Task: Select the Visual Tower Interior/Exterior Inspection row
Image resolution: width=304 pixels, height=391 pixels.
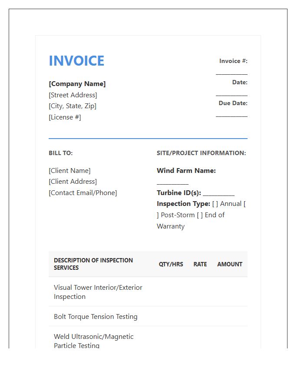Action: click(148, 292)
